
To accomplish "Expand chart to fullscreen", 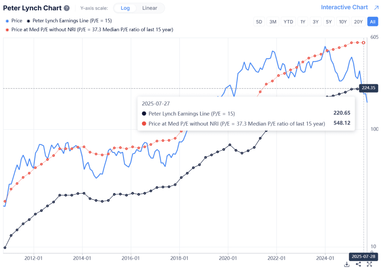I will 369,264.
